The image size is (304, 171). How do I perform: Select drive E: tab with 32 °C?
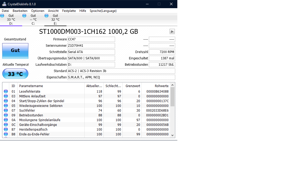click(55, 20)
